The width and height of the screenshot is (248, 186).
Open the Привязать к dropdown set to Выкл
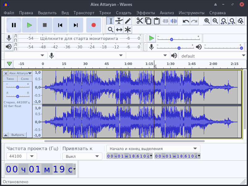click(x=82, y=156)
